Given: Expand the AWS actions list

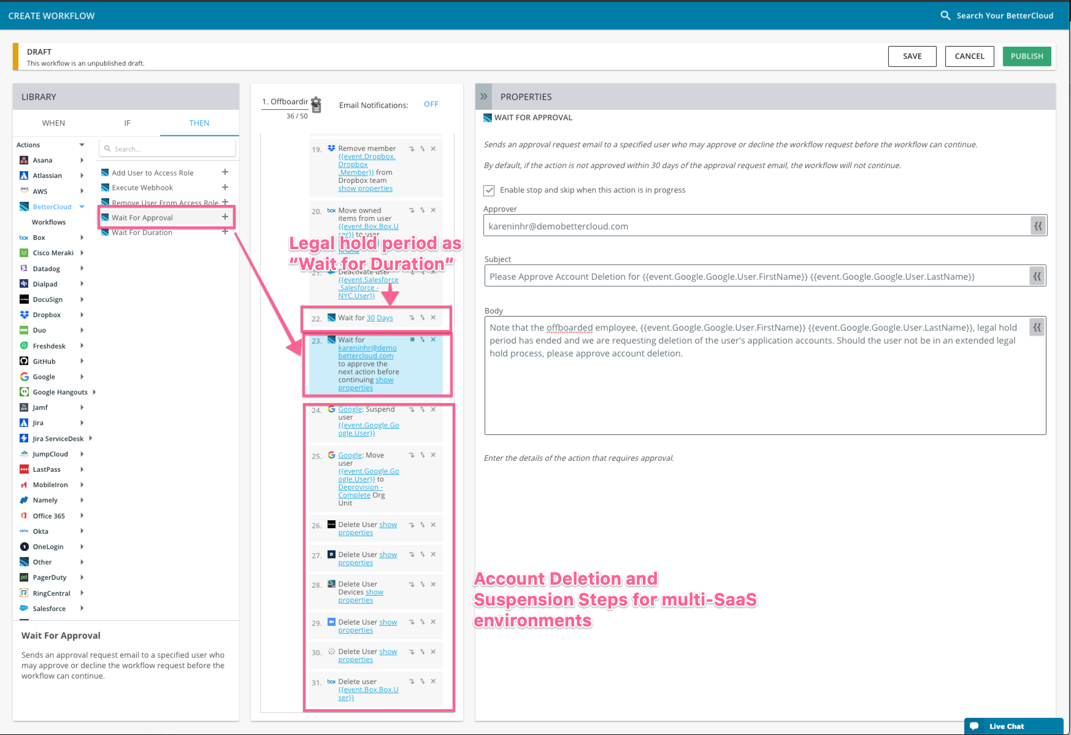Looking at the screenshot, I should pyautogui.click(x=82, y=191).
